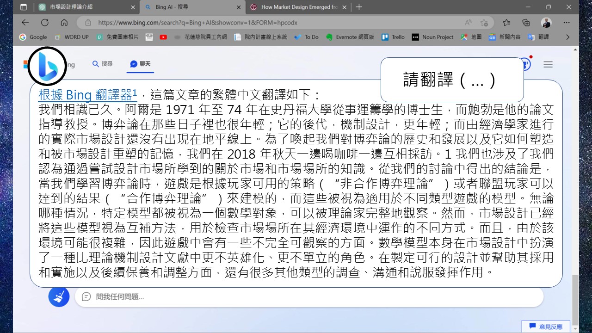Click the 意見反應 feedback button
The height and width of the screenshot is (333, 592).
point(546,327)
